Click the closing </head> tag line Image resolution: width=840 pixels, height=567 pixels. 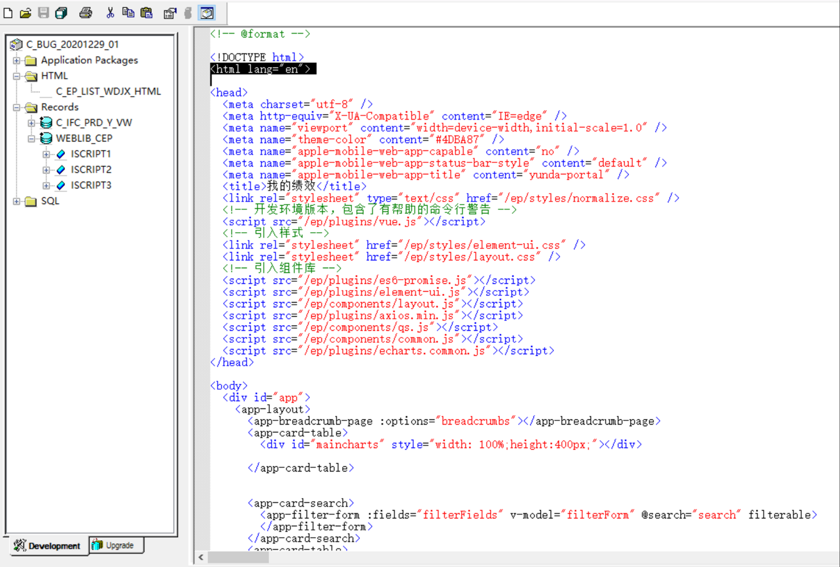click(232, 362)
